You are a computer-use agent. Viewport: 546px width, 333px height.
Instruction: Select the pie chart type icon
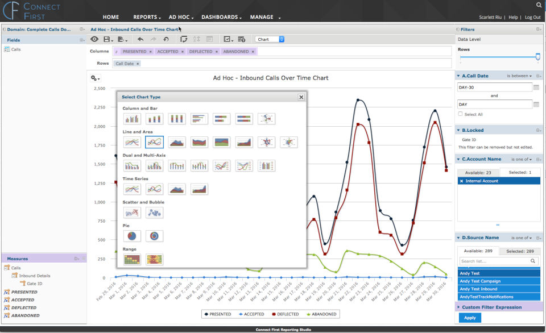(x=132, y=236)
